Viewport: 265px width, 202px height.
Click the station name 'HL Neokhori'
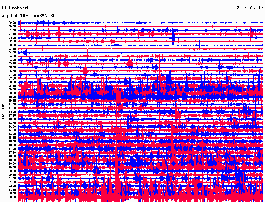click(15, 8)
